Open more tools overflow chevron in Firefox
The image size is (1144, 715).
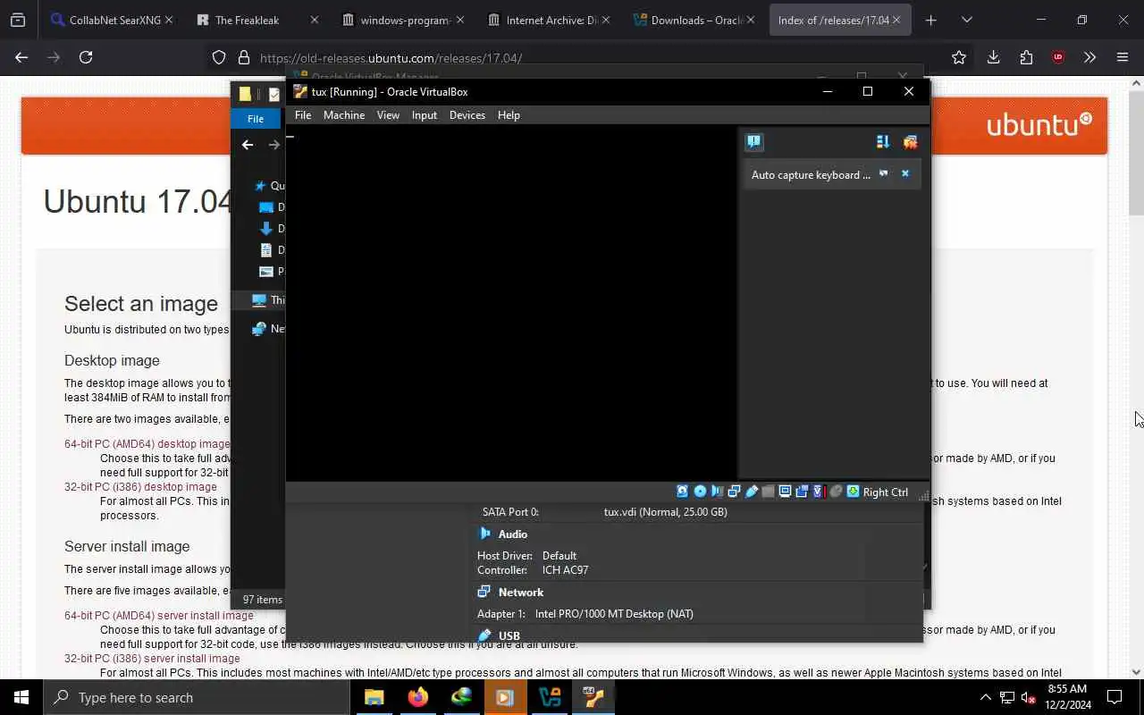(x=1089, y=57)
